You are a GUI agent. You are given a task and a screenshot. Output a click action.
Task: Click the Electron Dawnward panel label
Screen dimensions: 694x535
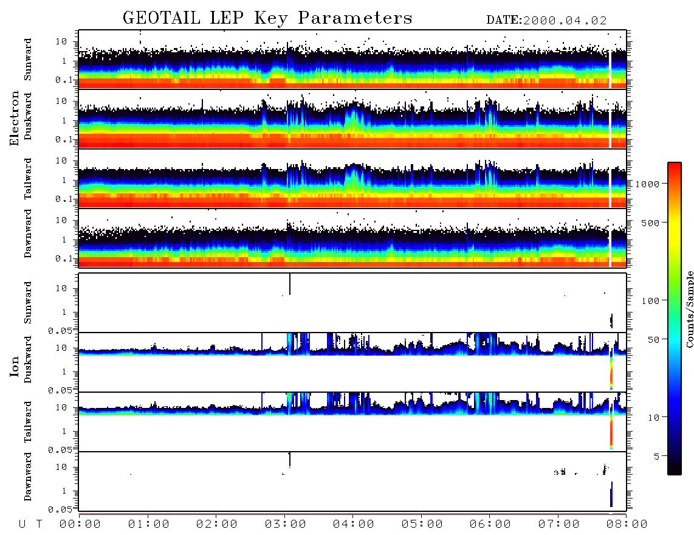click(x=28, y=234)
